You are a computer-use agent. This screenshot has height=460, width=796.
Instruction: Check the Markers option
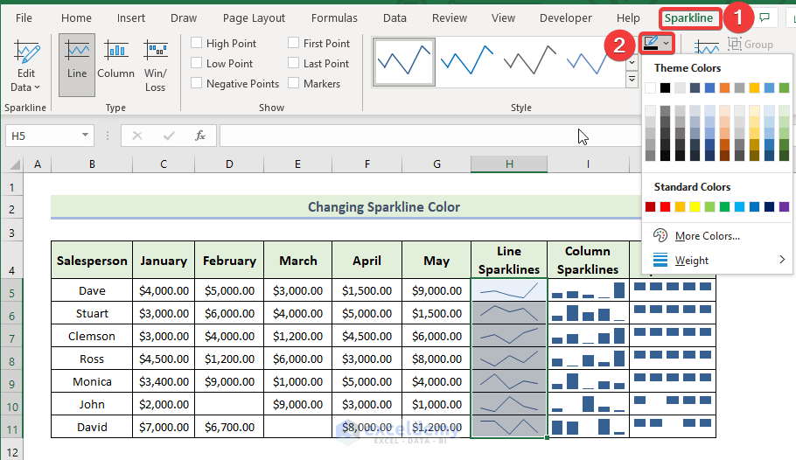[294, 84]
